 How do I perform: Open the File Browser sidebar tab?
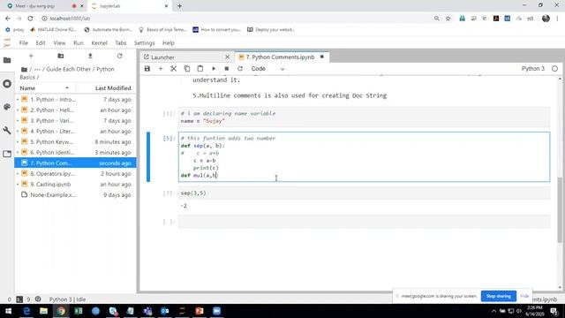click(7, 60)
